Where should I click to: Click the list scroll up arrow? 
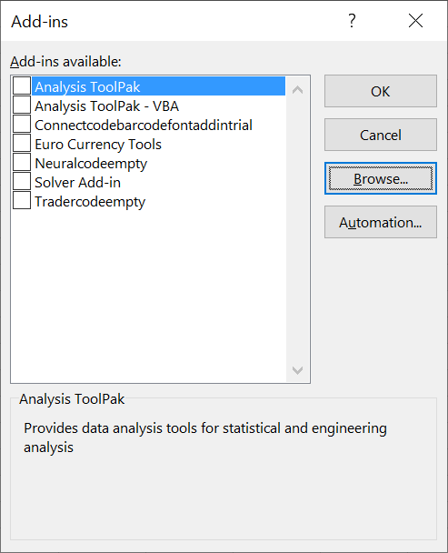pyautogui.click(x=297, y=90)
